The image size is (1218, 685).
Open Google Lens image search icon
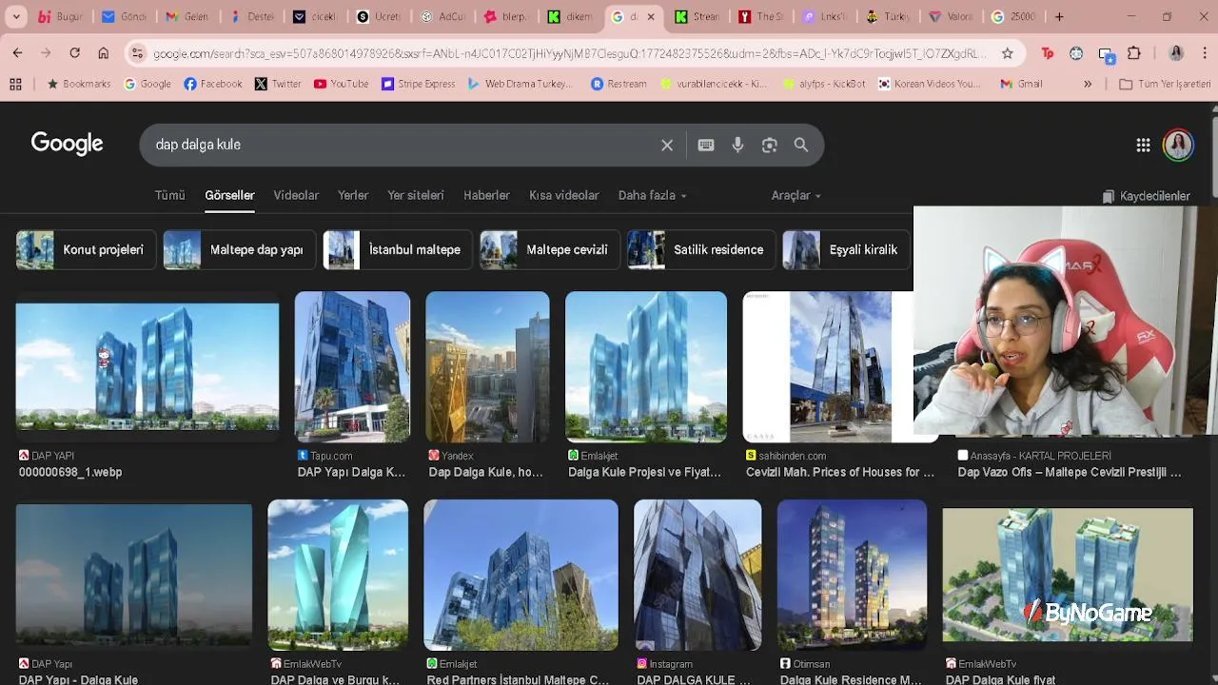[770, 145]
